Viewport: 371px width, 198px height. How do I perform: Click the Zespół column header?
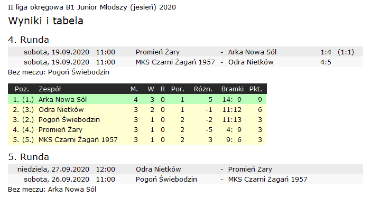50,89
